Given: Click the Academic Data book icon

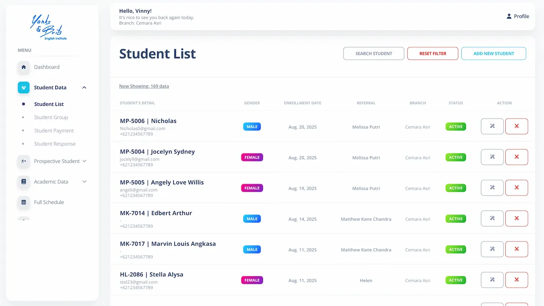Looking at the screenshot, I should [24, 182].
